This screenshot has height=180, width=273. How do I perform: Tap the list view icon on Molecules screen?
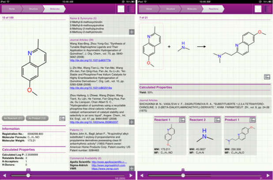[130, 9]
